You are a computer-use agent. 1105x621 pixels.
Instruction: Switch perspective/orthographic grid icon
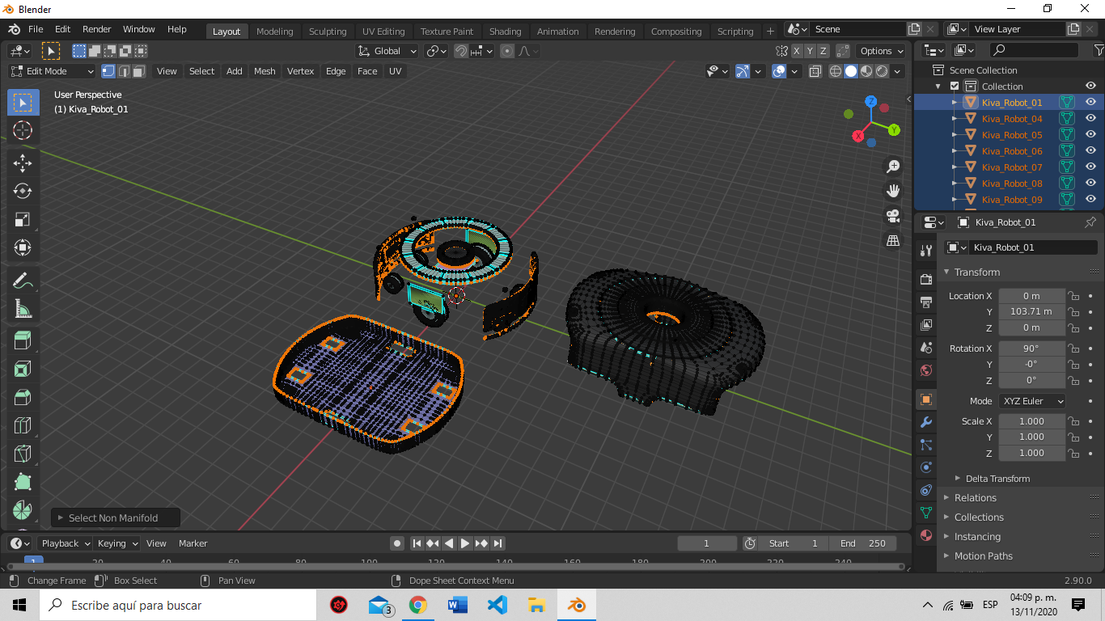pyautogui.click(x=893, y=241)
